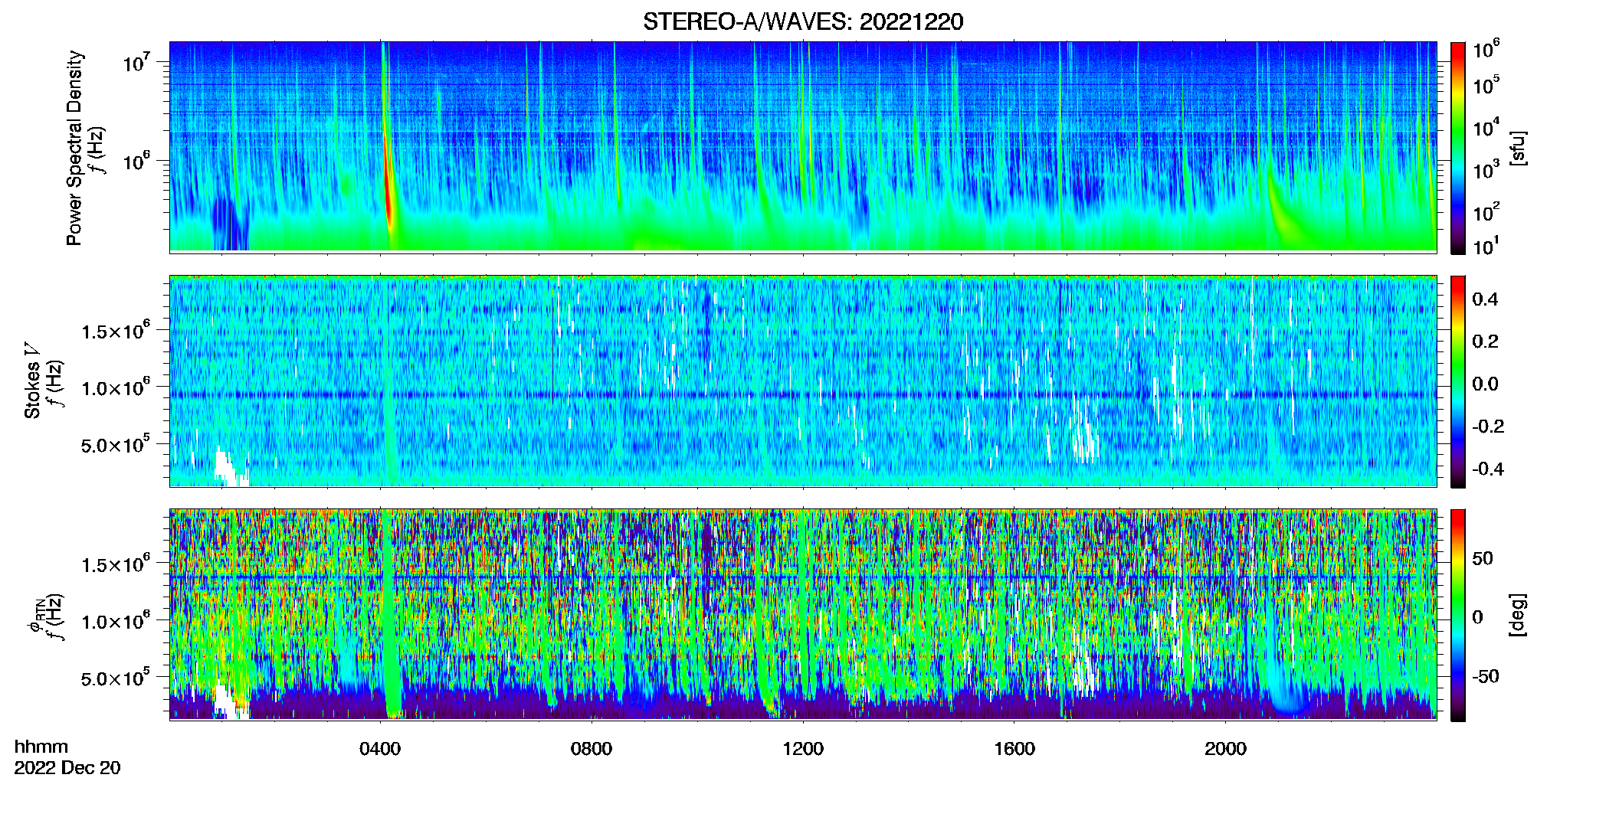Viewport: 1606px width, 827px height.
Task: Click the "-0.4" label on the Stokes V color bar
Action: pos(1487,469)
